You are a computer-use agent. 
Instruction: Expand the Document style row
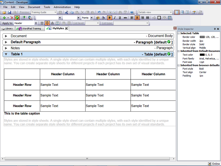pos(6,36)
